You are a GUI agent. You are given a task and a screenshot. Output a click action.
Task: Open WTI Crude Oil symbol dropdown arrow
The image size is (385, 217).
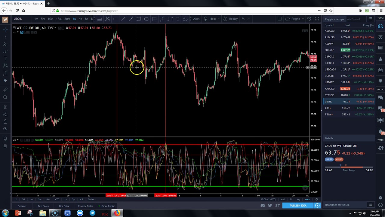coord(55,28)
